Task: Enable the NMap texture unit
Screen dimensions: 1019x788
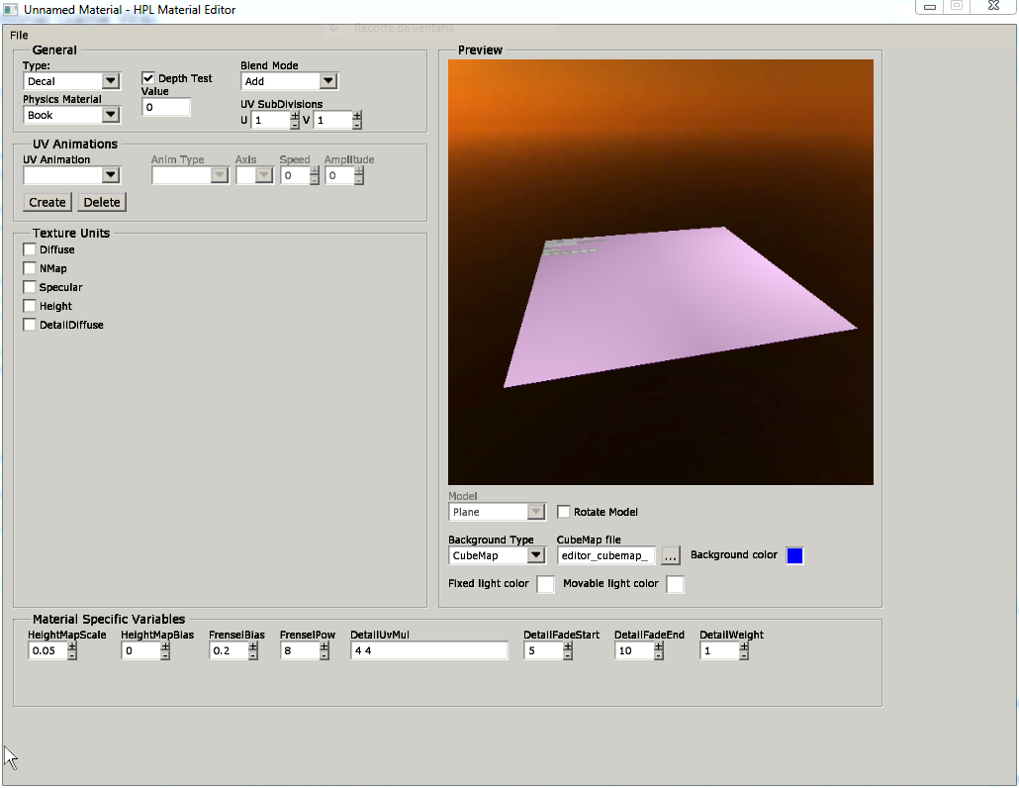Action: click(x=30, y=268)
